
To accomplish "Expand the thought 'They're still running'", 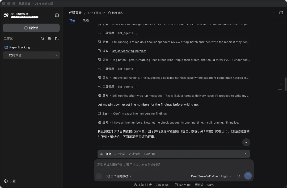I will point(174,78).
